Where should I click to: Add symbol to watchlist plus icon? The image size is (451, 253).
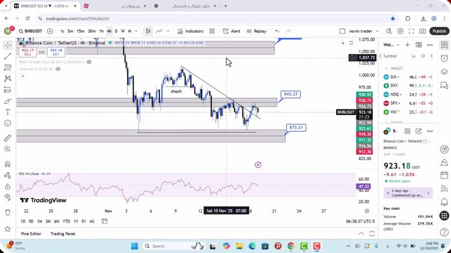(407, 45)
